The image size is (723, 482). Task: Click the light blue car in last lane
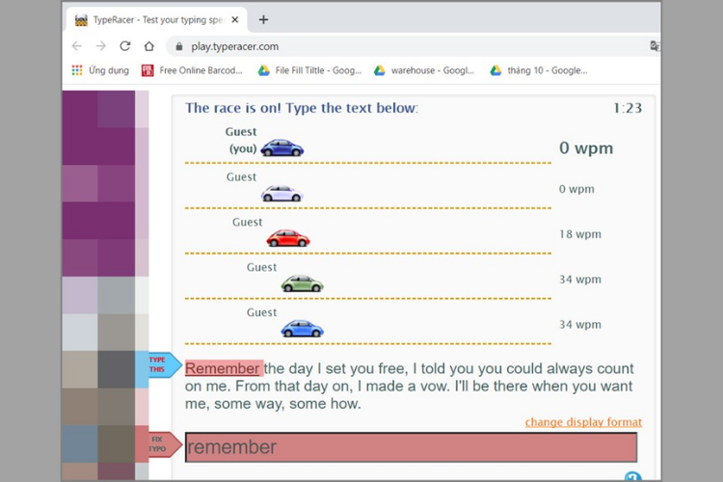point(302,329)
